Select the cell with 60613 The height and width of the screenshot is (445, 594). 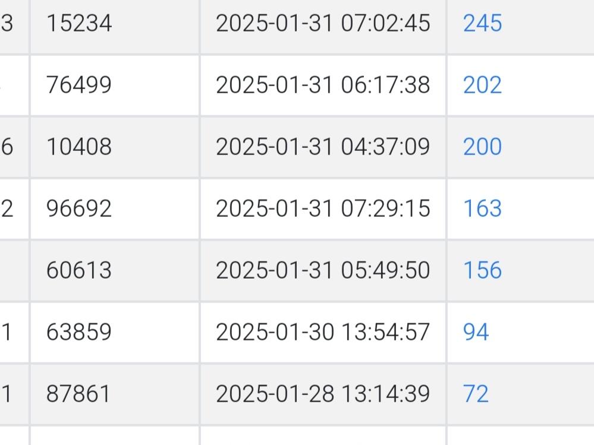coord(79,270)
